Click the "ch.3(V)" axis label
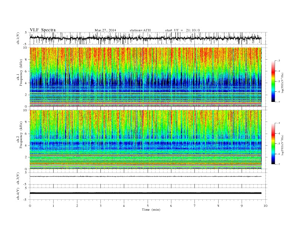 (18, 179)
